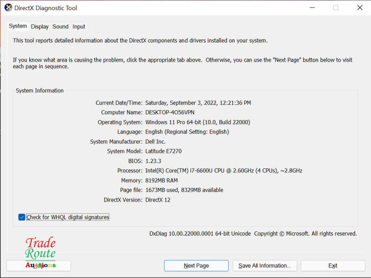Click the 8192MB RAM memory value
The width and height of the screenshot is (371, 278).
point(161,180)
